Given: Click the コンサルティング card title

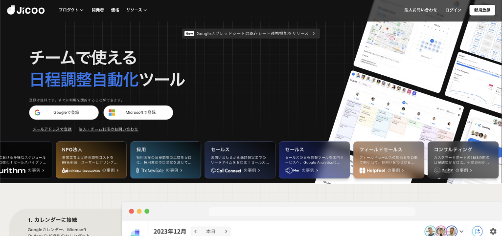Looking at the screenshot, I should click(453, 150).
